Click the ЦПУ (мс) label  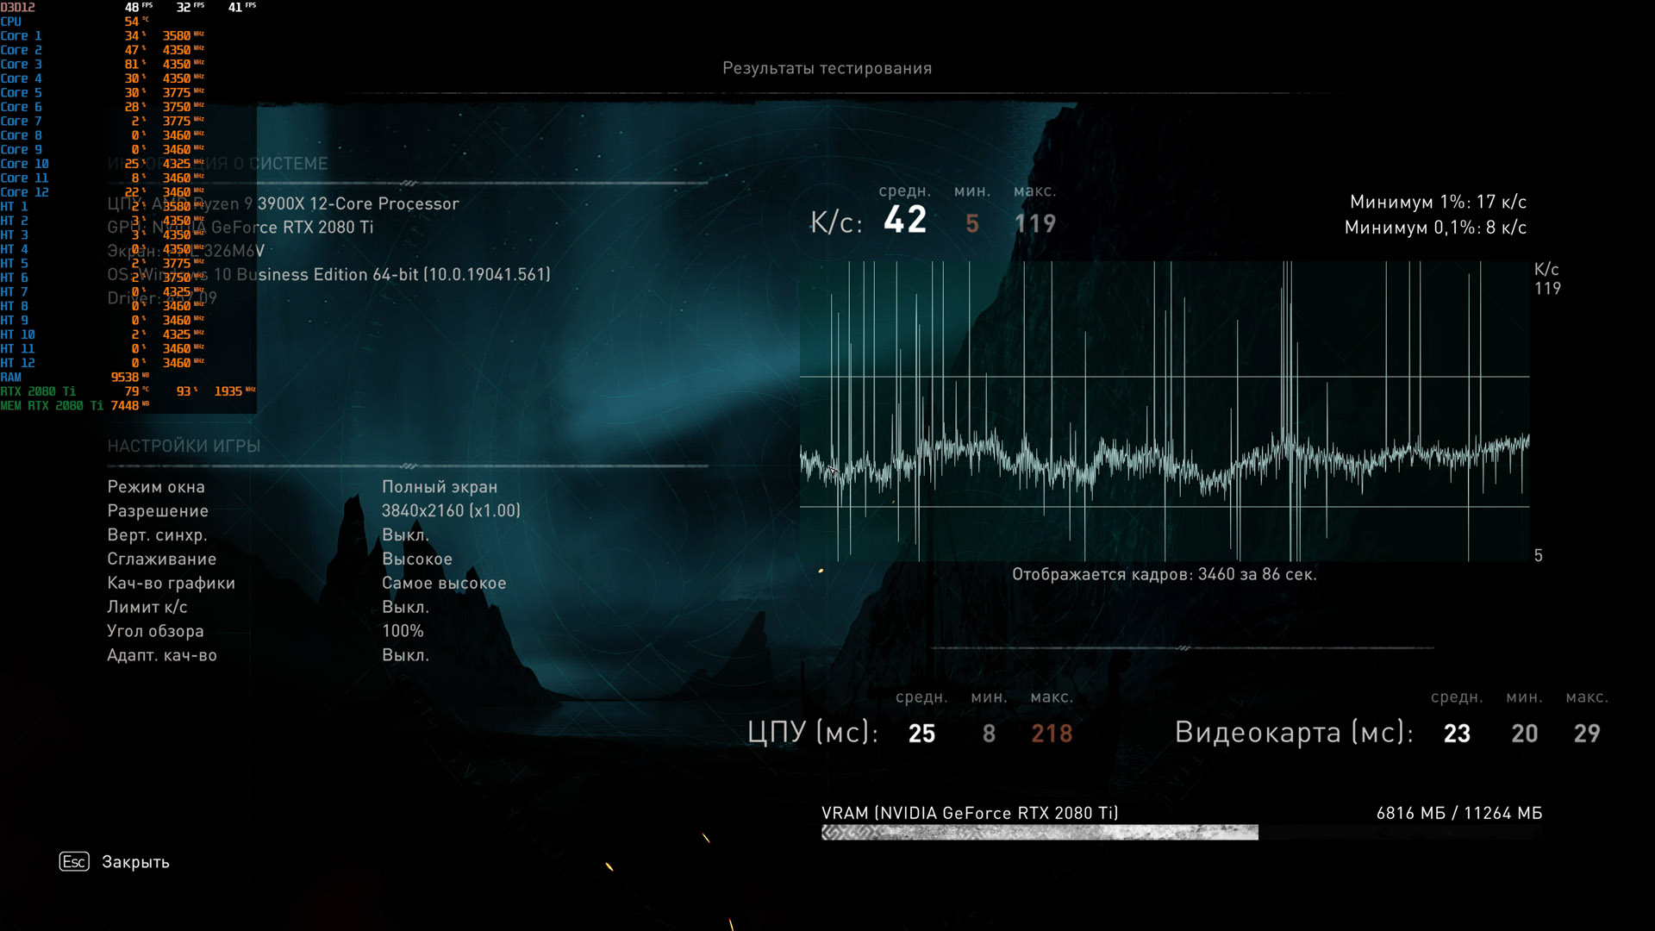813,732
